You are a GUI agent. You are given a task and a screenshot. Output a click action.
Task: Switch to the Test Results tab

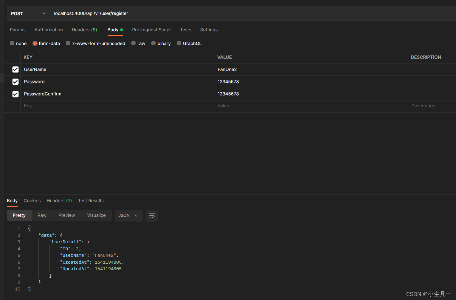pyautogui.click(x=91, y=201)
